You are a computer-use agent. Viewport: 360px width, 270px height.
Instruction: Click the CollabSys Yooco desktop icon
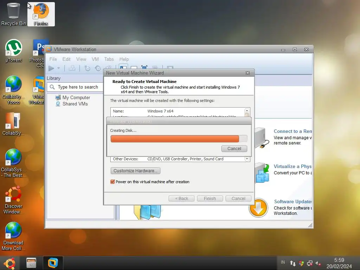coord(14,90)
